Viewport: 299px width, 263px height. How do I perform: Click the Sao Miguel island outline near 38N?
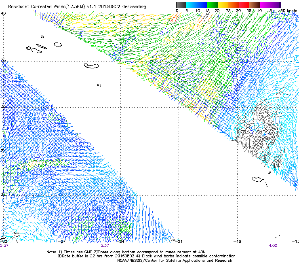[x=91, y=66]
